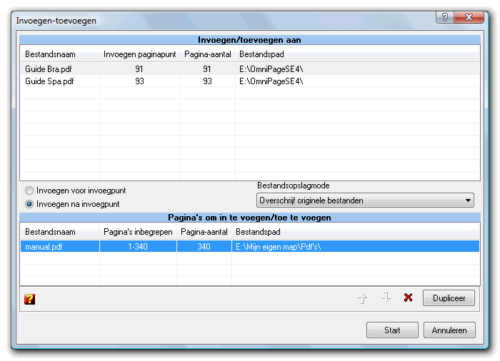Select 'Invoegen voor invoegpunt' radio option

29,191
